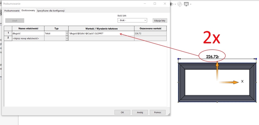The width and height of the screenshot is (259, 125).
Task: Click the resize grip at the dialog corner
Action: [169, 114]
